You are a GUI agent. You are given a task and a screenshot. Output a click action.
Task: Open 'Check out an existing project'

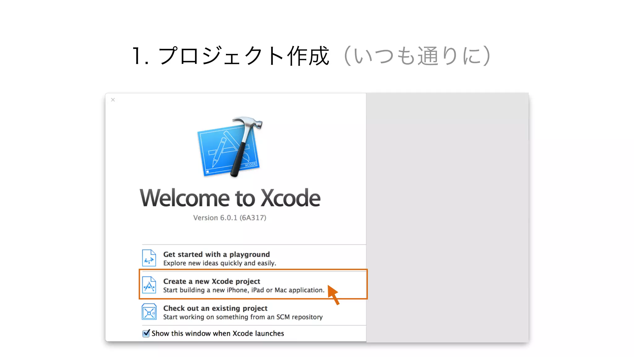215,308
